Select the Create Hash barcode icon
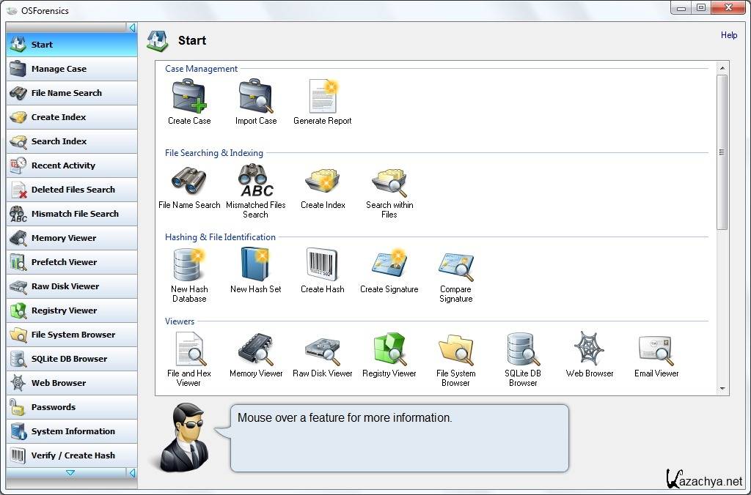The width and height of the screenshot is (751, 495). (x=322, y=265)
